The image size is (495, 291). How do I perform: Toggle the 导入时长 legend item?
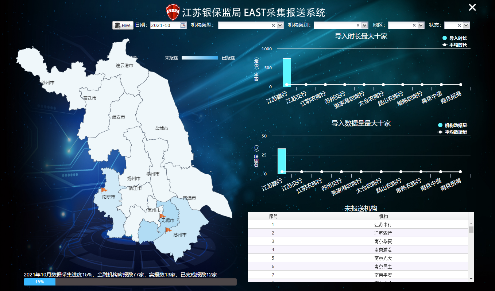[x=455, y=38]
